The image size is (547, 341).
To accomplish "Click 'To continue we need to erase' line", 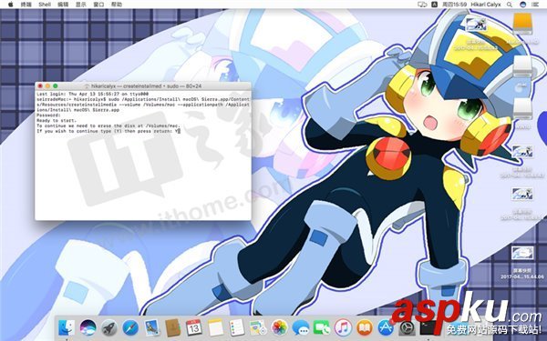I will (108, 125).
